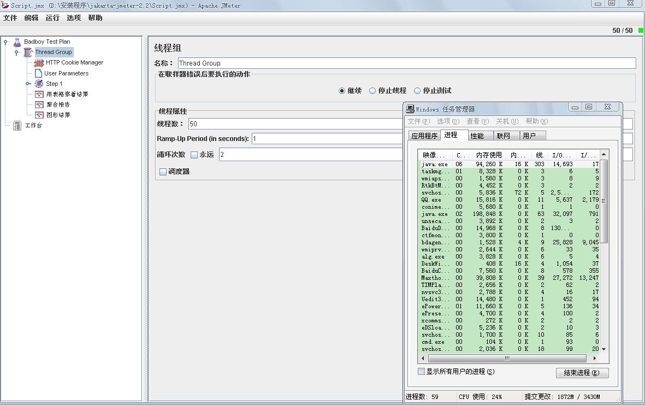This screenshot has height=405, width=645.
Task: Select the taskmg process row
Action: click(x=510, y=171)
